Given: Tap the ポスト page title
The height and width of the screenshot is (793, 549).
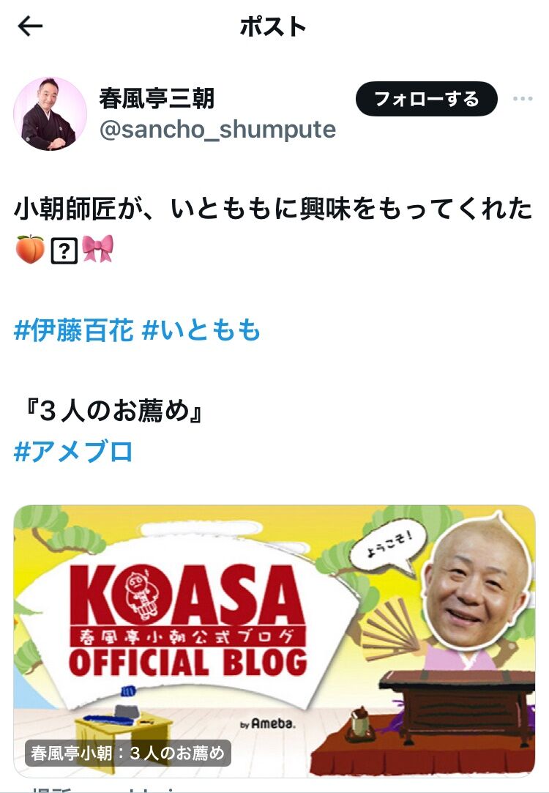Looking at the screenshot, I should click(273, 26).
